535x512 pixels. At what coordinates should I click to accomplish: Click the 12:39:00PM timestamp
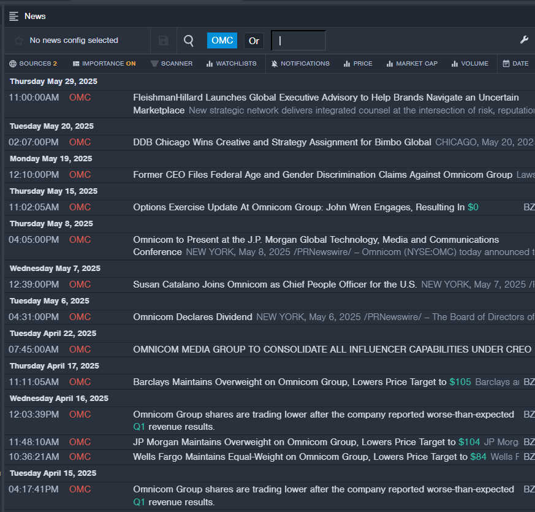click(x=34, y=285)
